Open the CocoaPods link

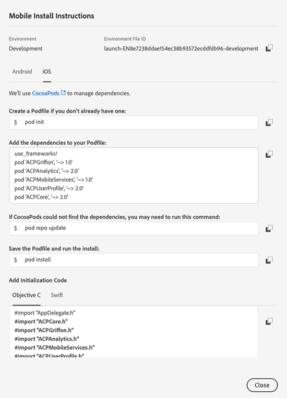tap(45, 93)
